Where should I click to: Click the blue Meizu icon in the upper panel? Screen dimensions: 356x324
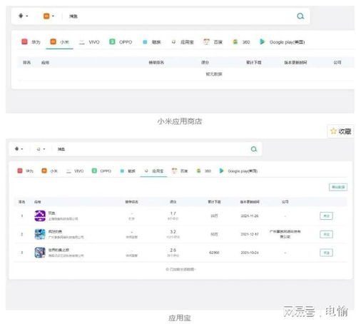145,42
